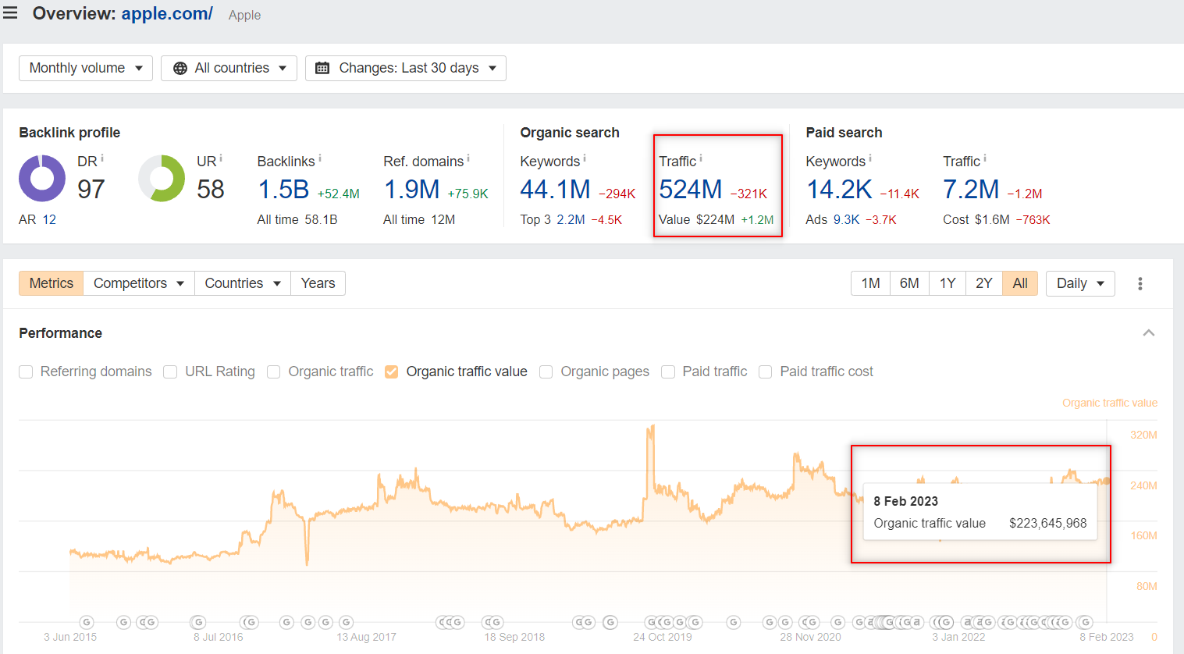Click the All time 58.1B backlinks text
Viewport: 1184px width, 654px height.
pos(297,220)
